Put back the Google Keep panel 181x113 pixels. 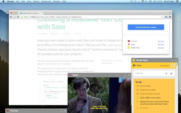click(x=161, y=48)
